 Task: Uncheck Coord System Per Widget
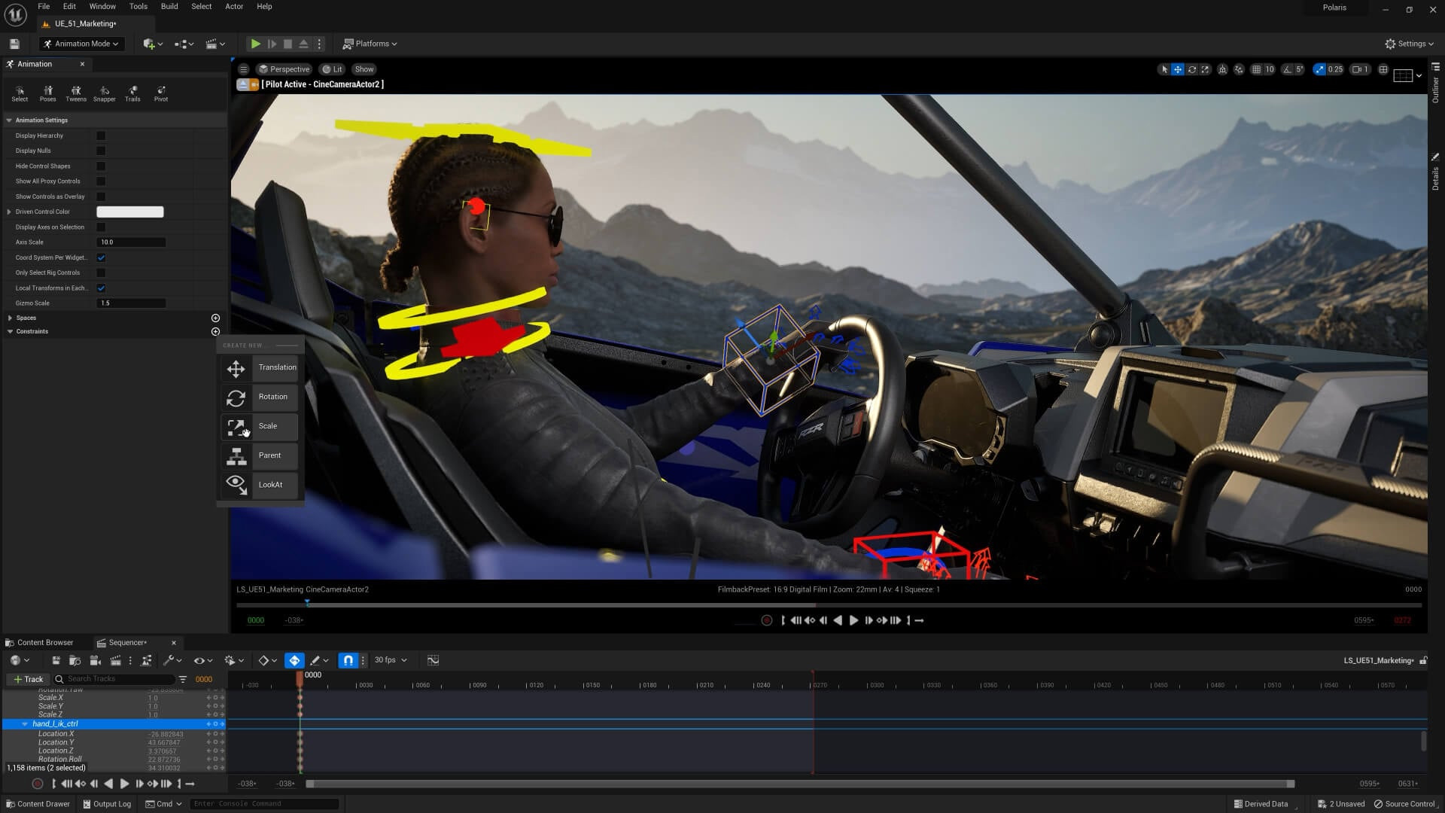click(x=101, y=257)
